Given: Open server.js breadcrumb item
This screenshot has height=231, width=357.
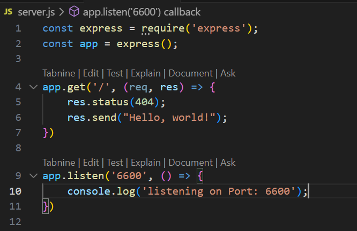Looking at the screenshot, I should pos(36,12).
